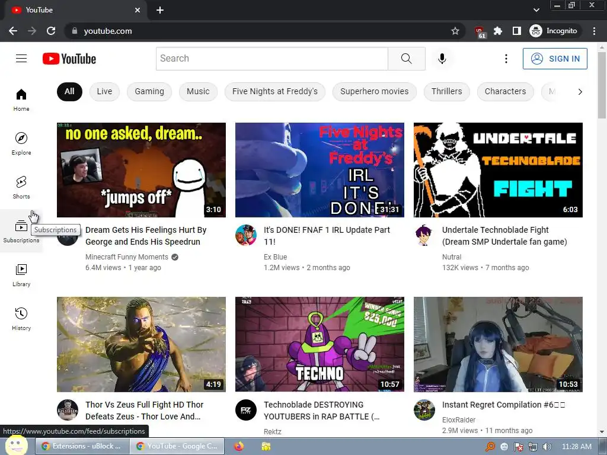Screen dimensions: 607x455
Task: Open History from the sidebar
Action: coord(21,319)
